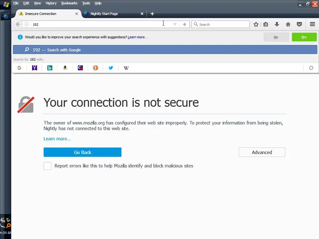Search 192 with Wikipedia engine icon
The image size is (319, 239).
126,68
